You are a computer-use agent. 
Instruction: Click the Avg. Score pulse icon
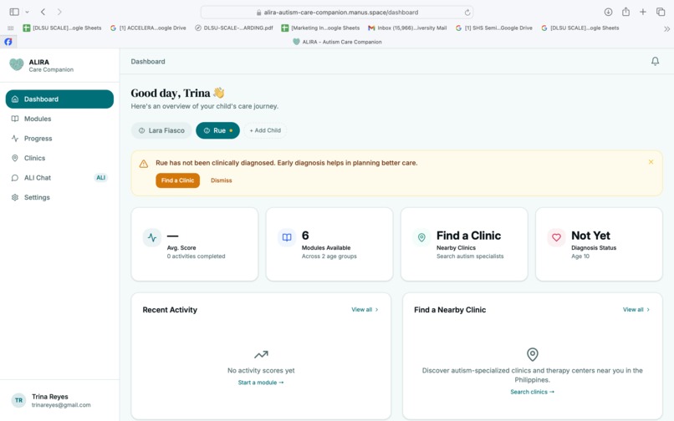pyautogui.click(x=152, y=237)
